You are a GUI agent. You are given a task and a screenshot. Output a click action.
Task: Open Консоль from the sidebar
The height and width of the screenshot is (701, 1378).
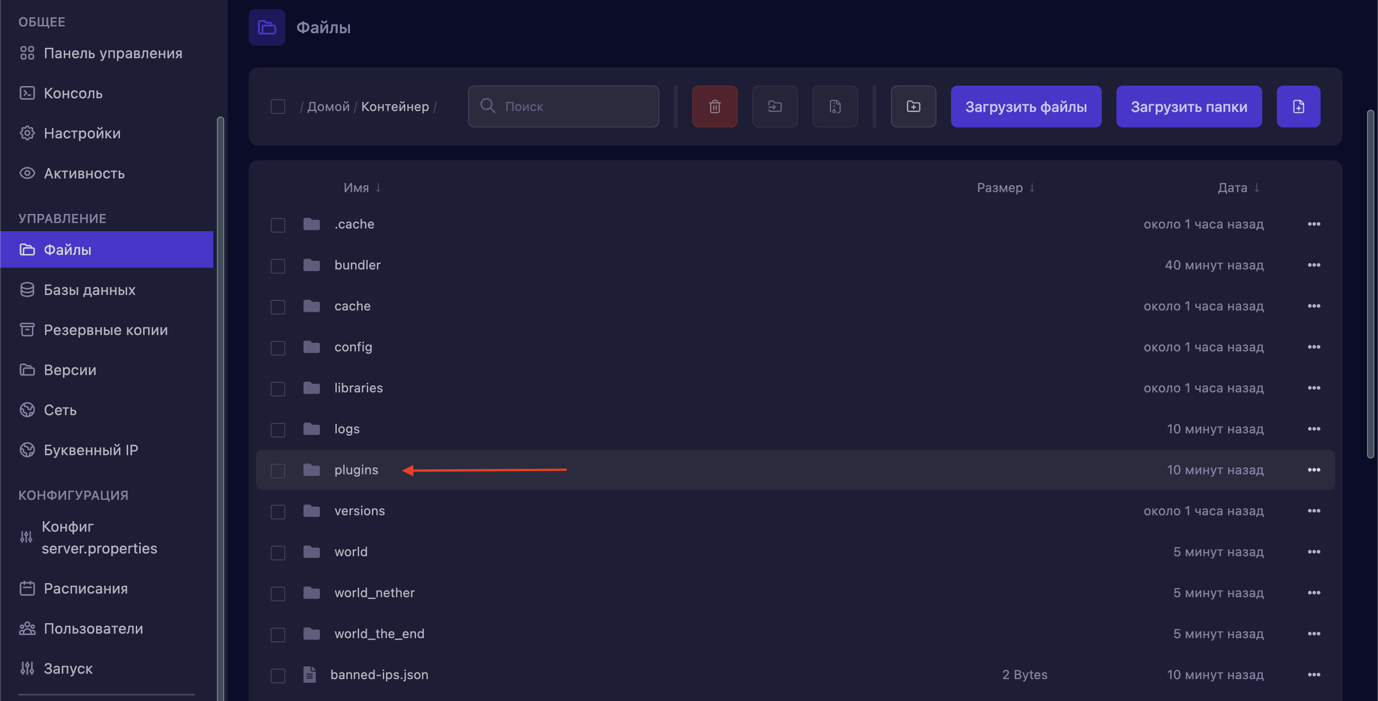coord(73,93)
